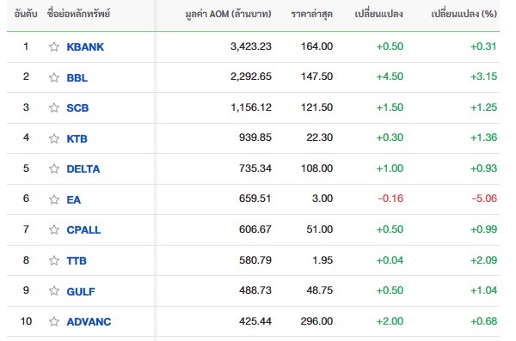Click the star icon beside KTB

pyautogui.click(x=54, y=138)
